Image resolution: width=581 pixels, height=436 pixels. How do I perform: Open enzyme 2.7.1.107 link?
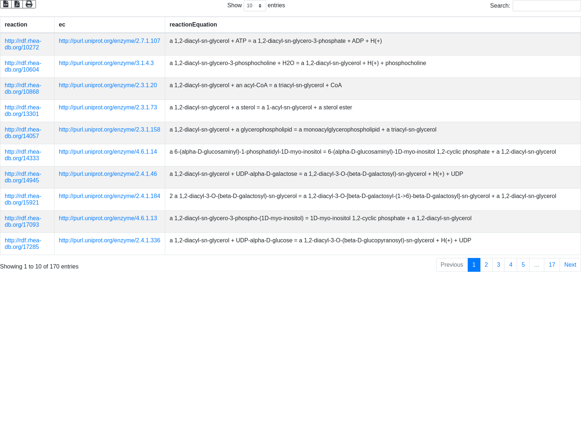[109, 41]
